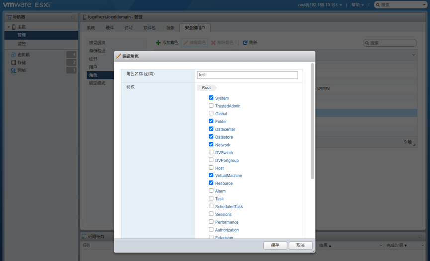Open the 帮助 help dropdown menu
This screenshot has height=261, width=430.
pos(357,5)
